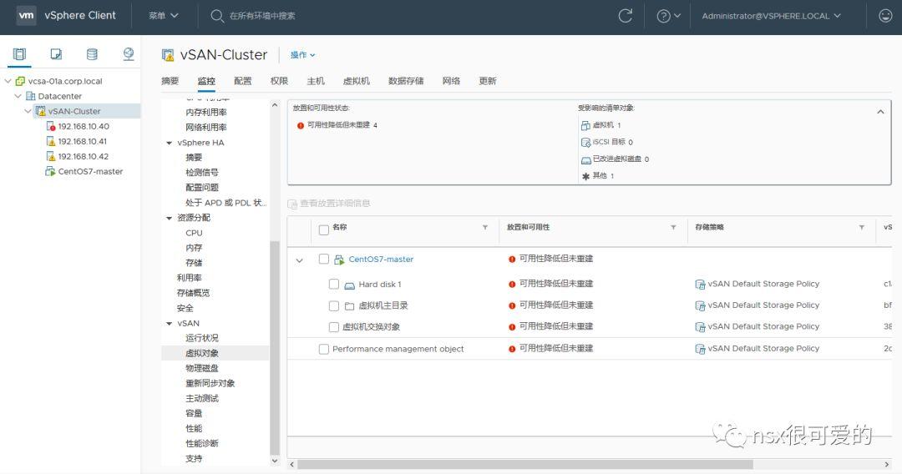This screenshot has height=474, width=902.
Task: Open the Storage inventory view icon
Action: pyautogui.click(x=92, y=54)
